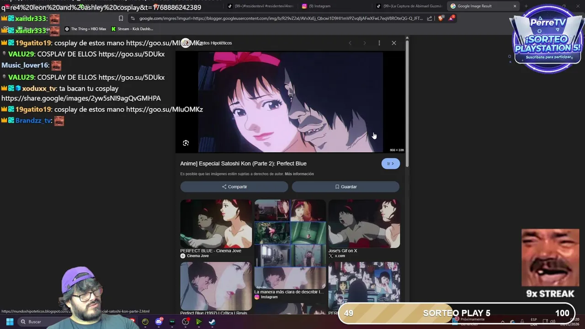Image resolution: width=585 pixels, height=329 pixels.
Task: Click username Music_lover16 in chat
Action: (x=25, y=65)
